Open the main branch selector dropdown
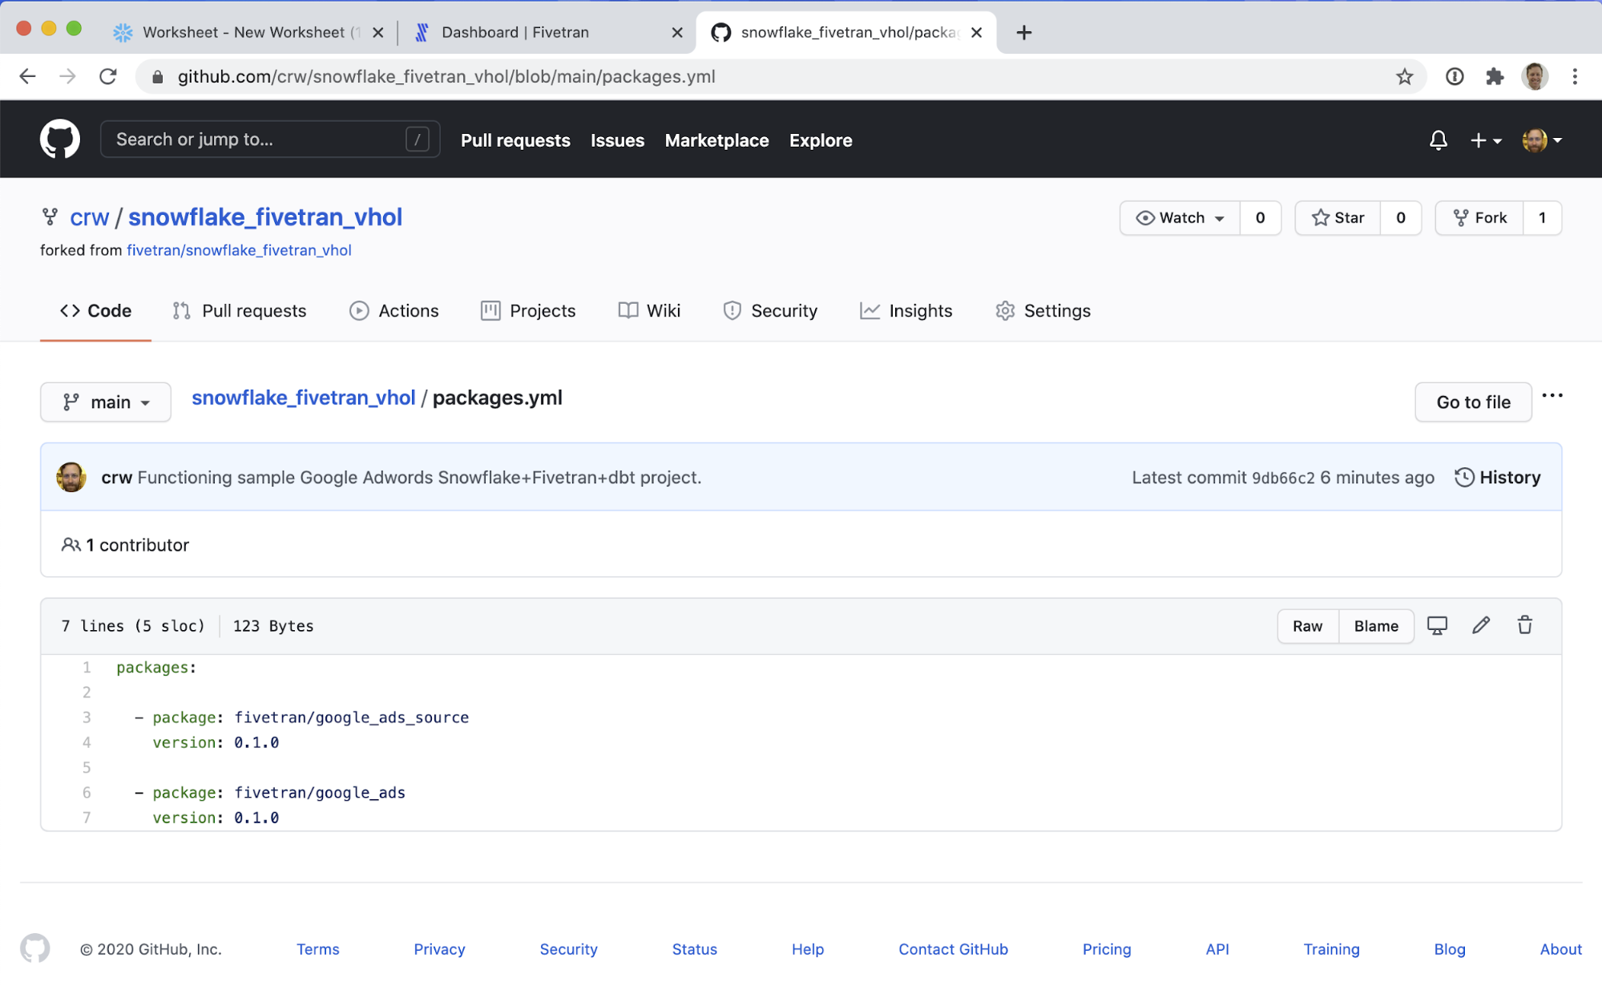 click(106, 402)
